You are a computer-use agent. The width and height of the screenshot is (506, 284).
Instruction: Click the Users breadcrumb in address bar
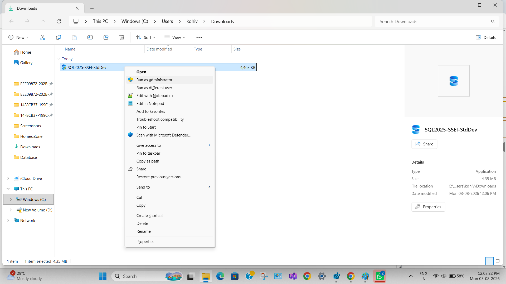click(167, 21)
